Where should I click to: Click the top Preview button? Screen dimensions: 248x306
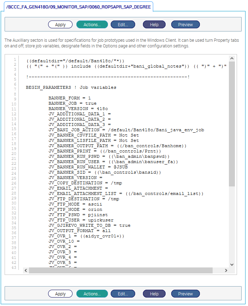tap(185, 25)
